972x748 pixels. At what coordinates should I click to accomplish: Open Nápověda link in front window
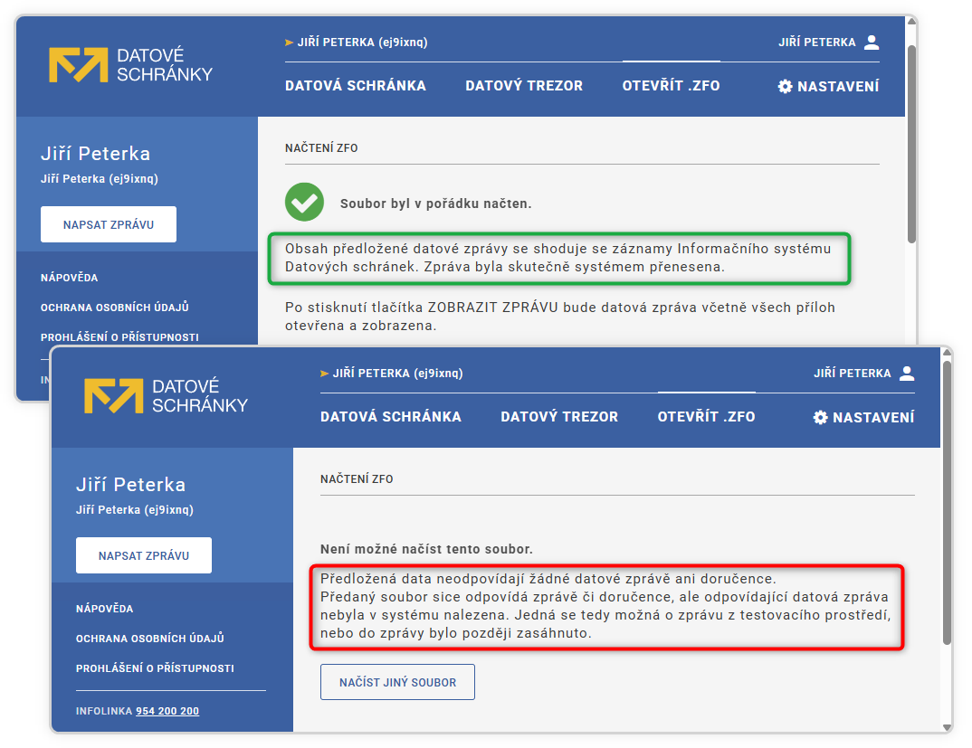coord(105,609)
